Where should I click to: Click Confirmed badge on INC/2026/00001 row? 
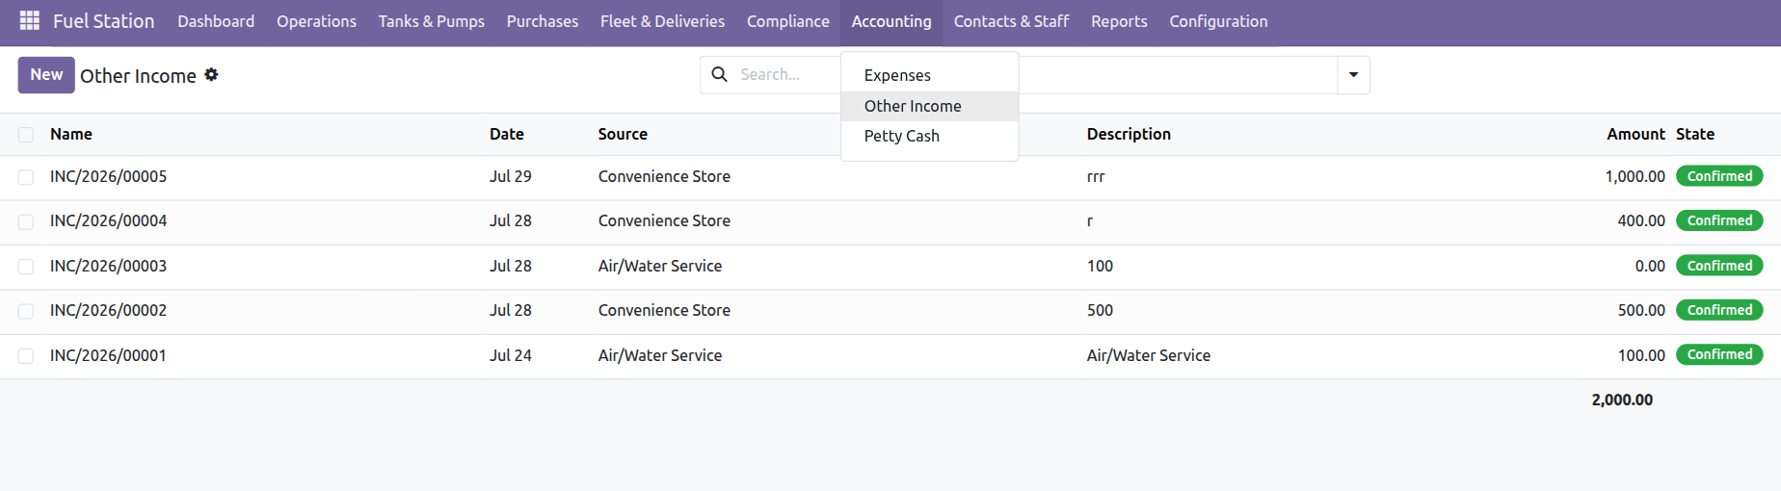tap(1719, 354)
